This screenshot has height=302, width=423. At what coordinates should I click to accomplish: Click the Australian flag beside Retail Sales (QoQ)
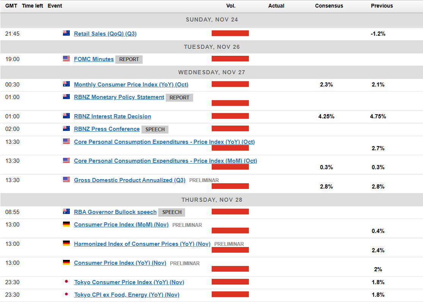(x=66, y=33)
